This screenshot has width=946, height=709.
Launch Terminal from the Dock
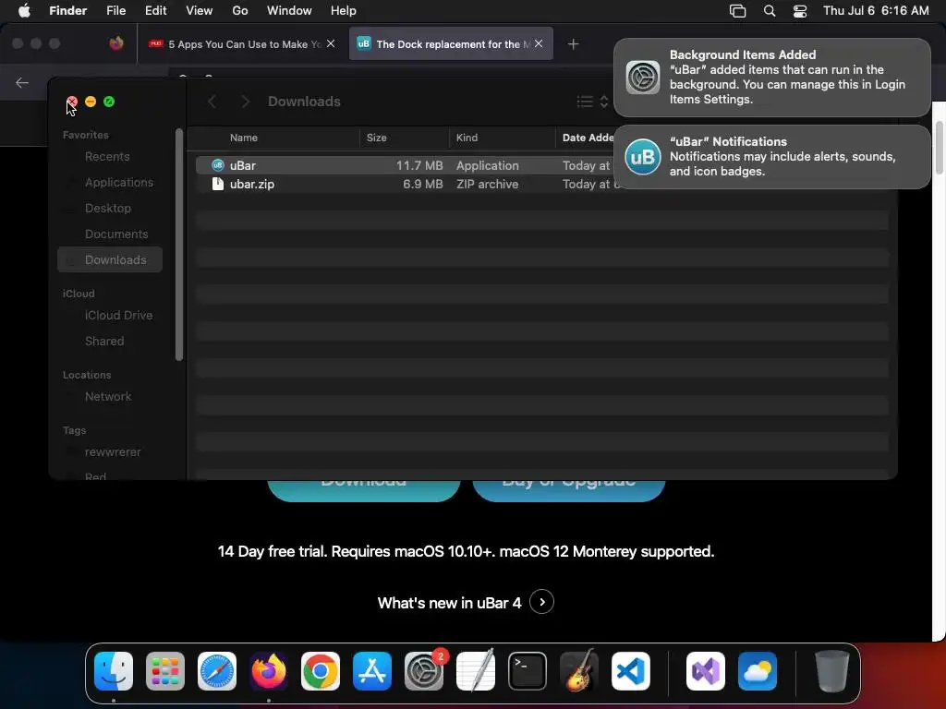click(528, 671)
